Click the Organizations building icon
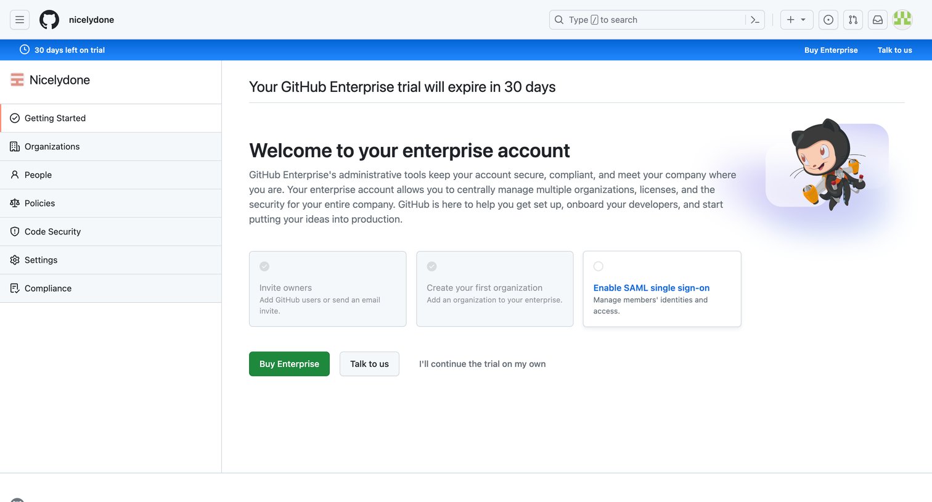 [15, 146]
